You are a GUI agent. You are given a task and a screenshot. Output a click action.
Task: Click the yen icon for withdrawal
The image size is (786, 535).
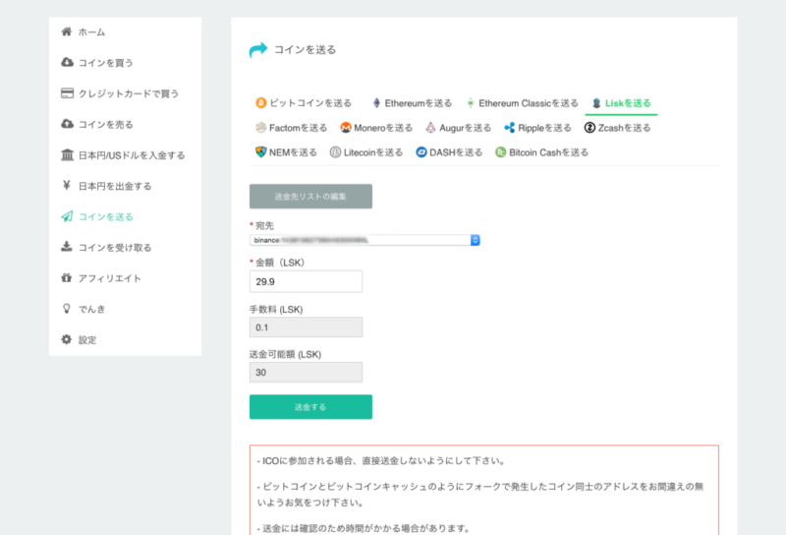67,186
